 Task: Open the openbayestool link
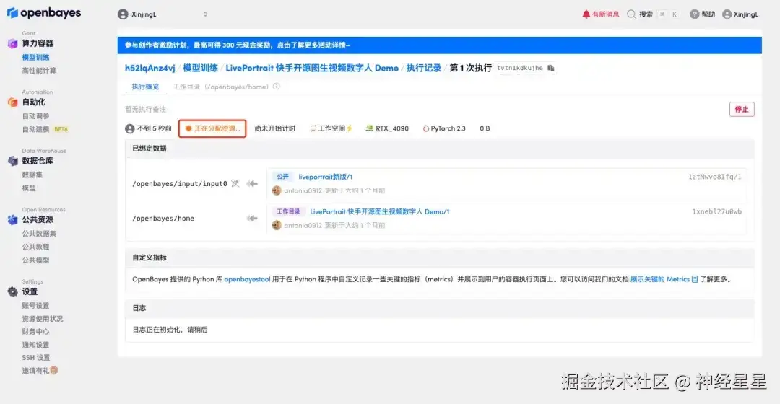tap(247, 279)
